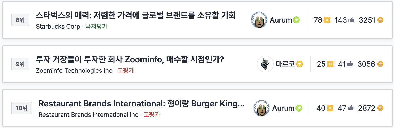This screenshot has height=128, width=394.
Task: Click the Zoominfo Technologies Inc company name
Action: 74,71
